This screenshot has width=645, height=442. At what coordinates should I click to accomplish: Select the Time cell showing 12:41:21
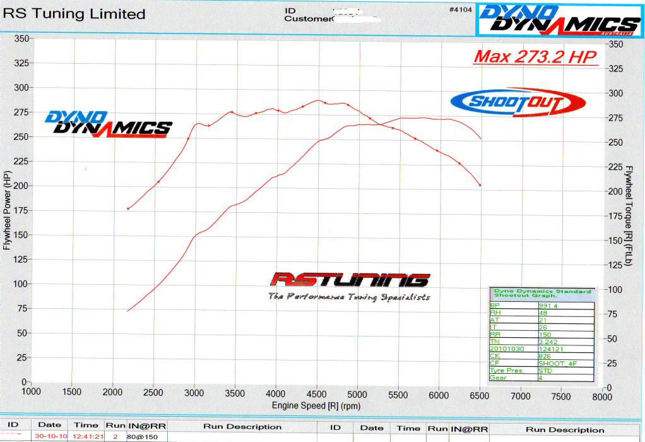coord(86,436)
